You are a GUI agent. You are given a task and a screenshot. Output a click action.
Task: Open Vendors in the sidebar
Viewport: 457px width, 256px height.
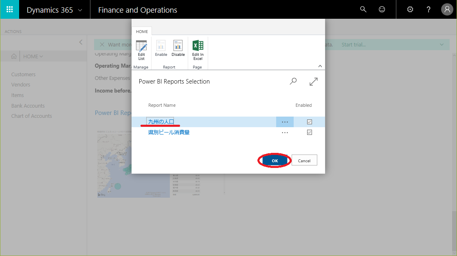pyautogui.click(x=21, y=84)
